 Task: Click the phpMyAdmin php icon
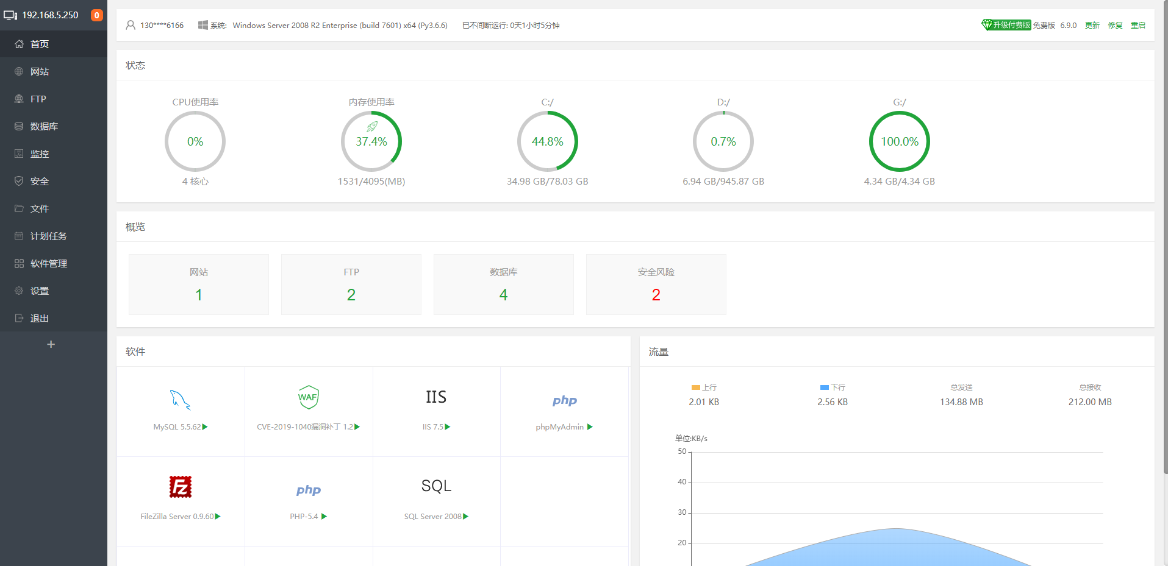(x=565, y=400)
